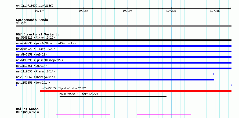This screenshot has height=118, width=239.
Task: Click the chrX:10716459..10721360 coordinates label
Action: coord(35,6)
